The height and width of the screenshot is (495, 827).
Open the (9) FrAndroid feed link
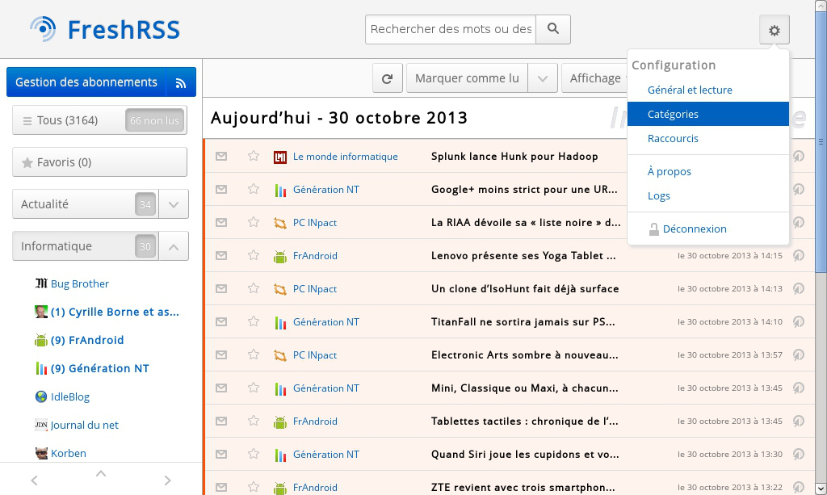(x=87, y=340)
